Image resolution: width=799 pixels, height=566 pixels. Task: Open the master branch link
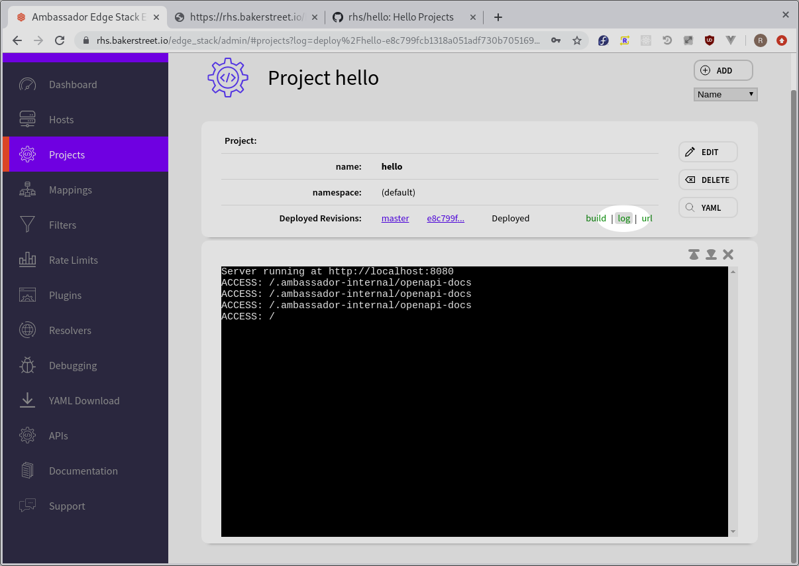coord(396,218)
